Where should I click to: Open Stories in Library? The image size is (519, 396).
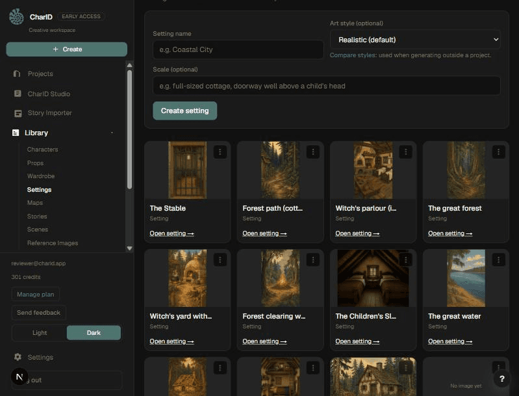(x=37, y=216)
